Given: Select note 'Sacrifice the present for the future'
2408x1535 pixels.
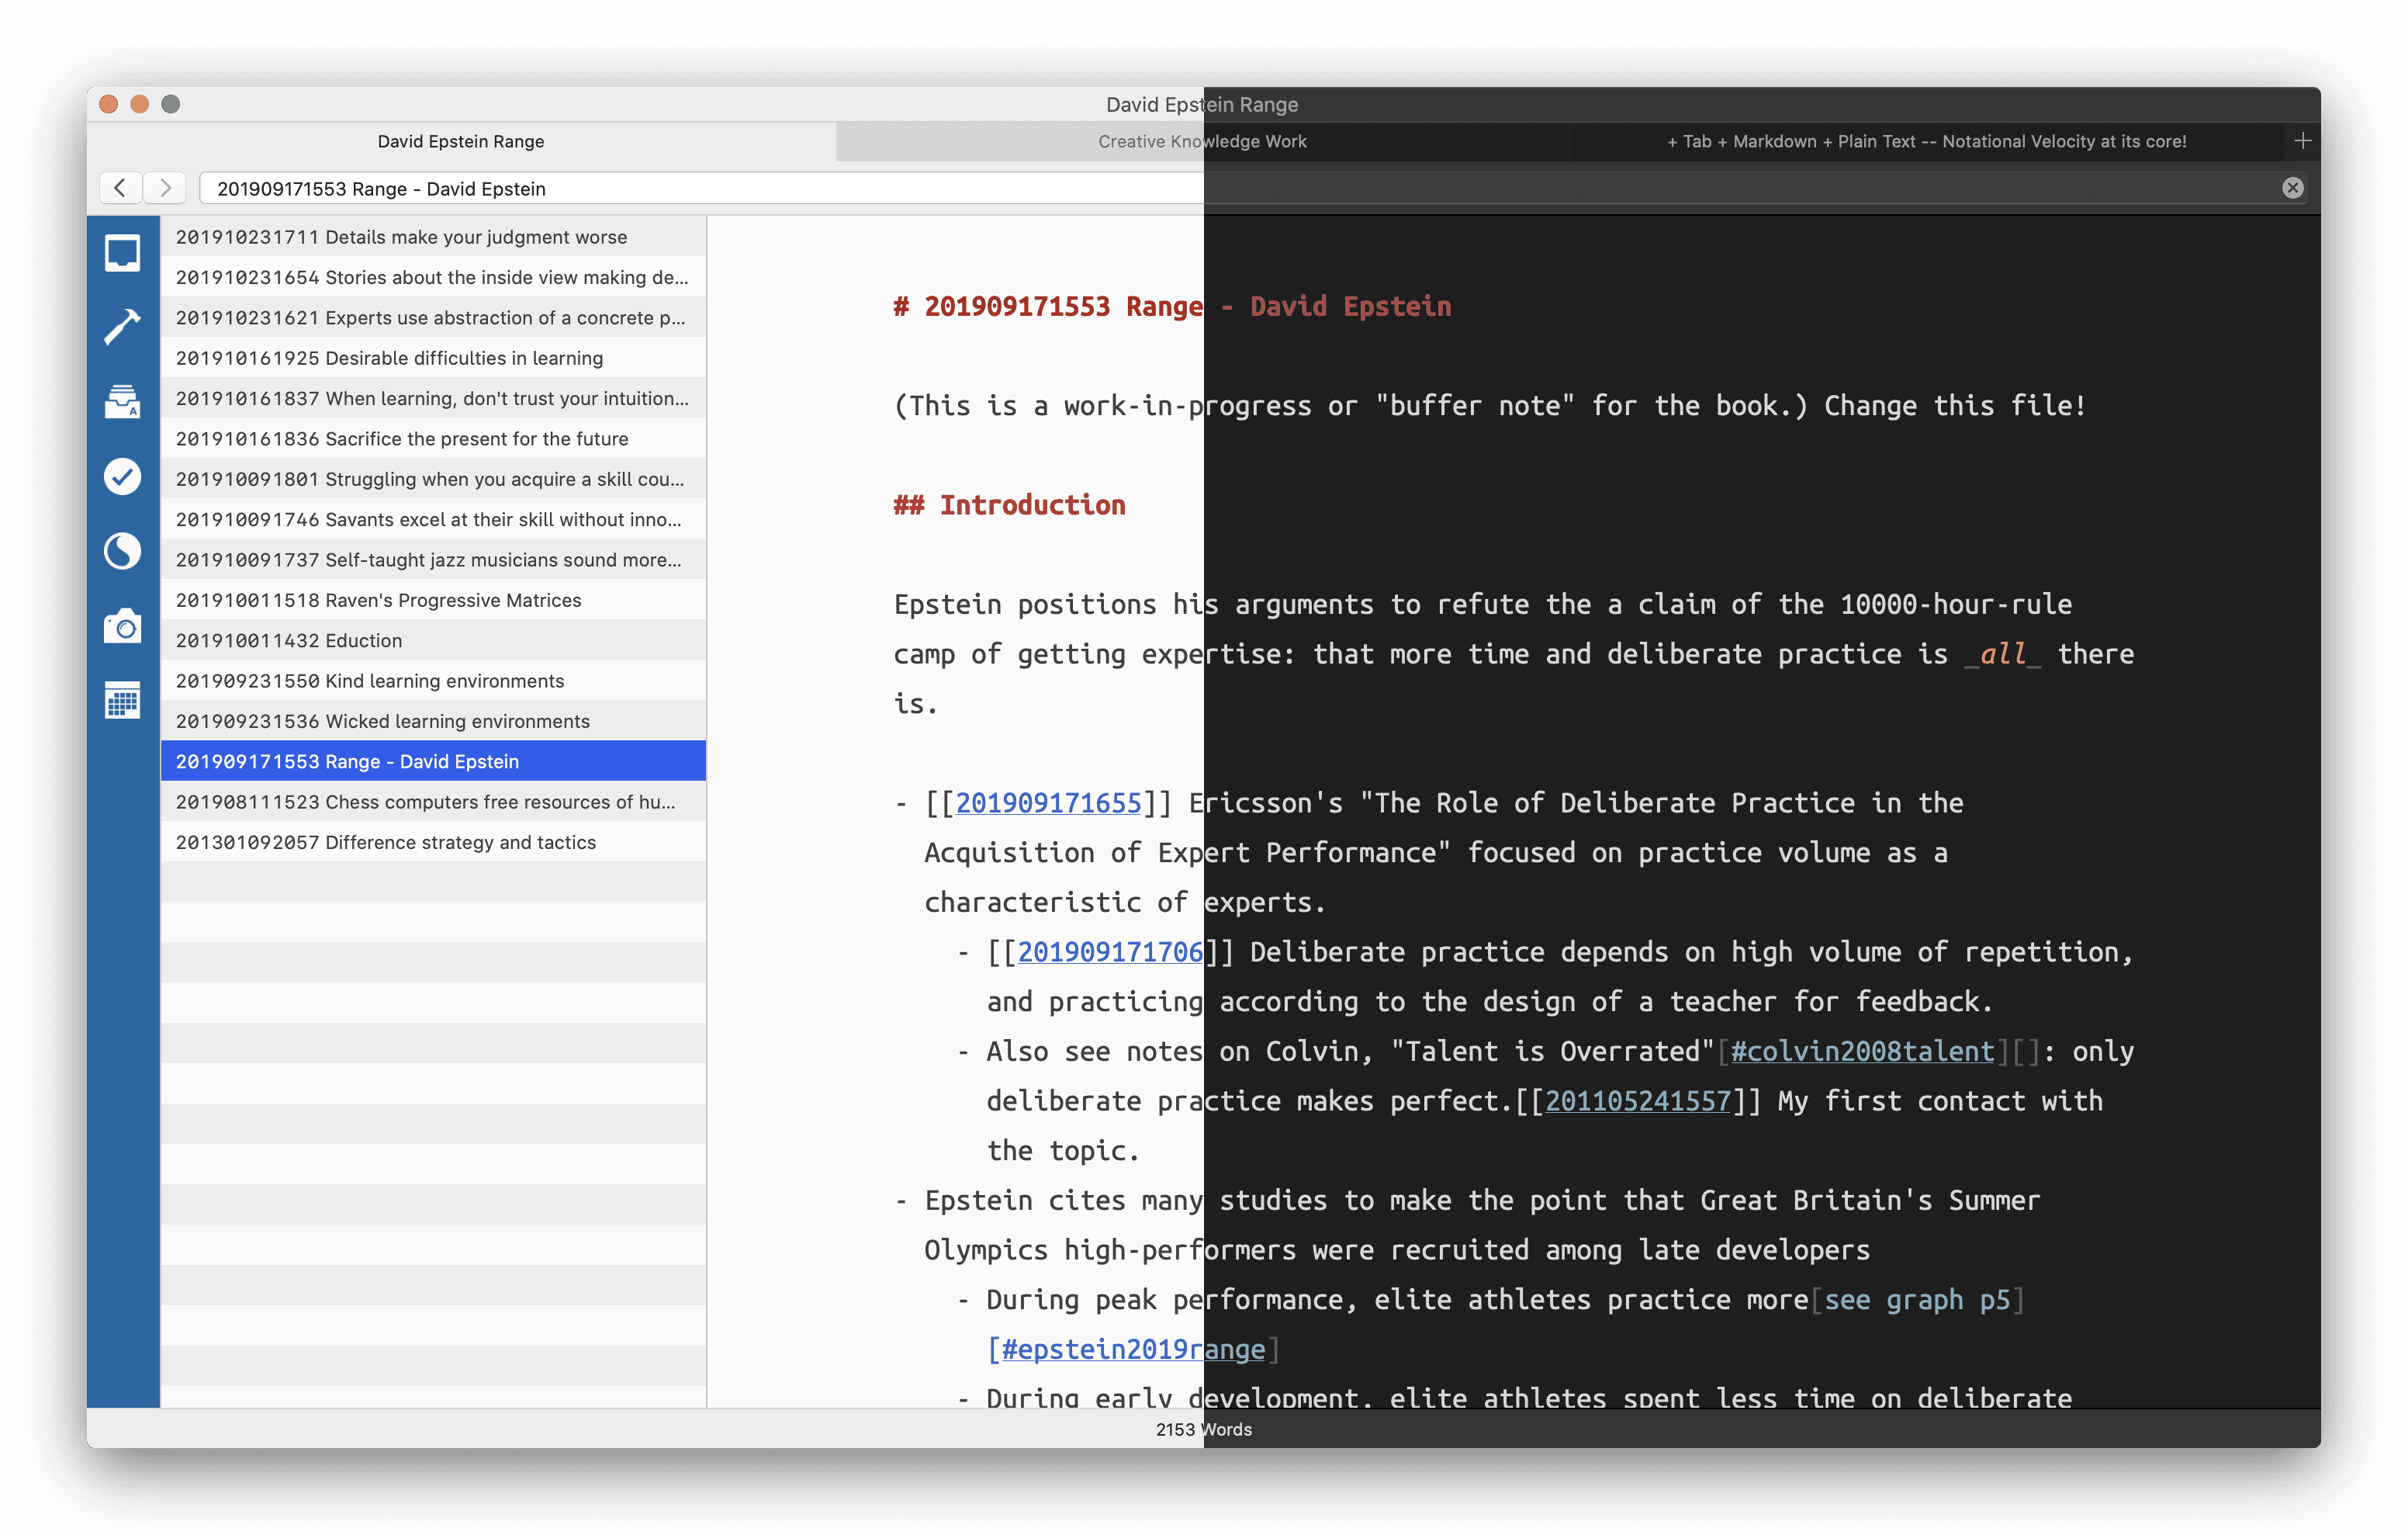Looking at the screenshot, I should click(433, 438).
